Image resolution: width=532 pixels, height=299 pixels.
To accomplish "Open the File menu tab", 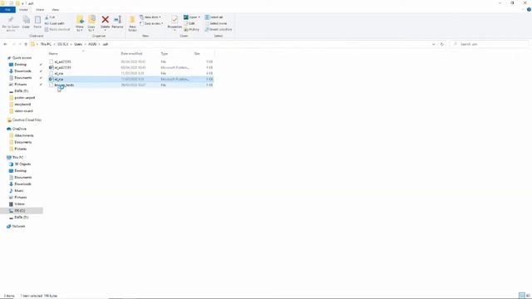I will (7, 9).
